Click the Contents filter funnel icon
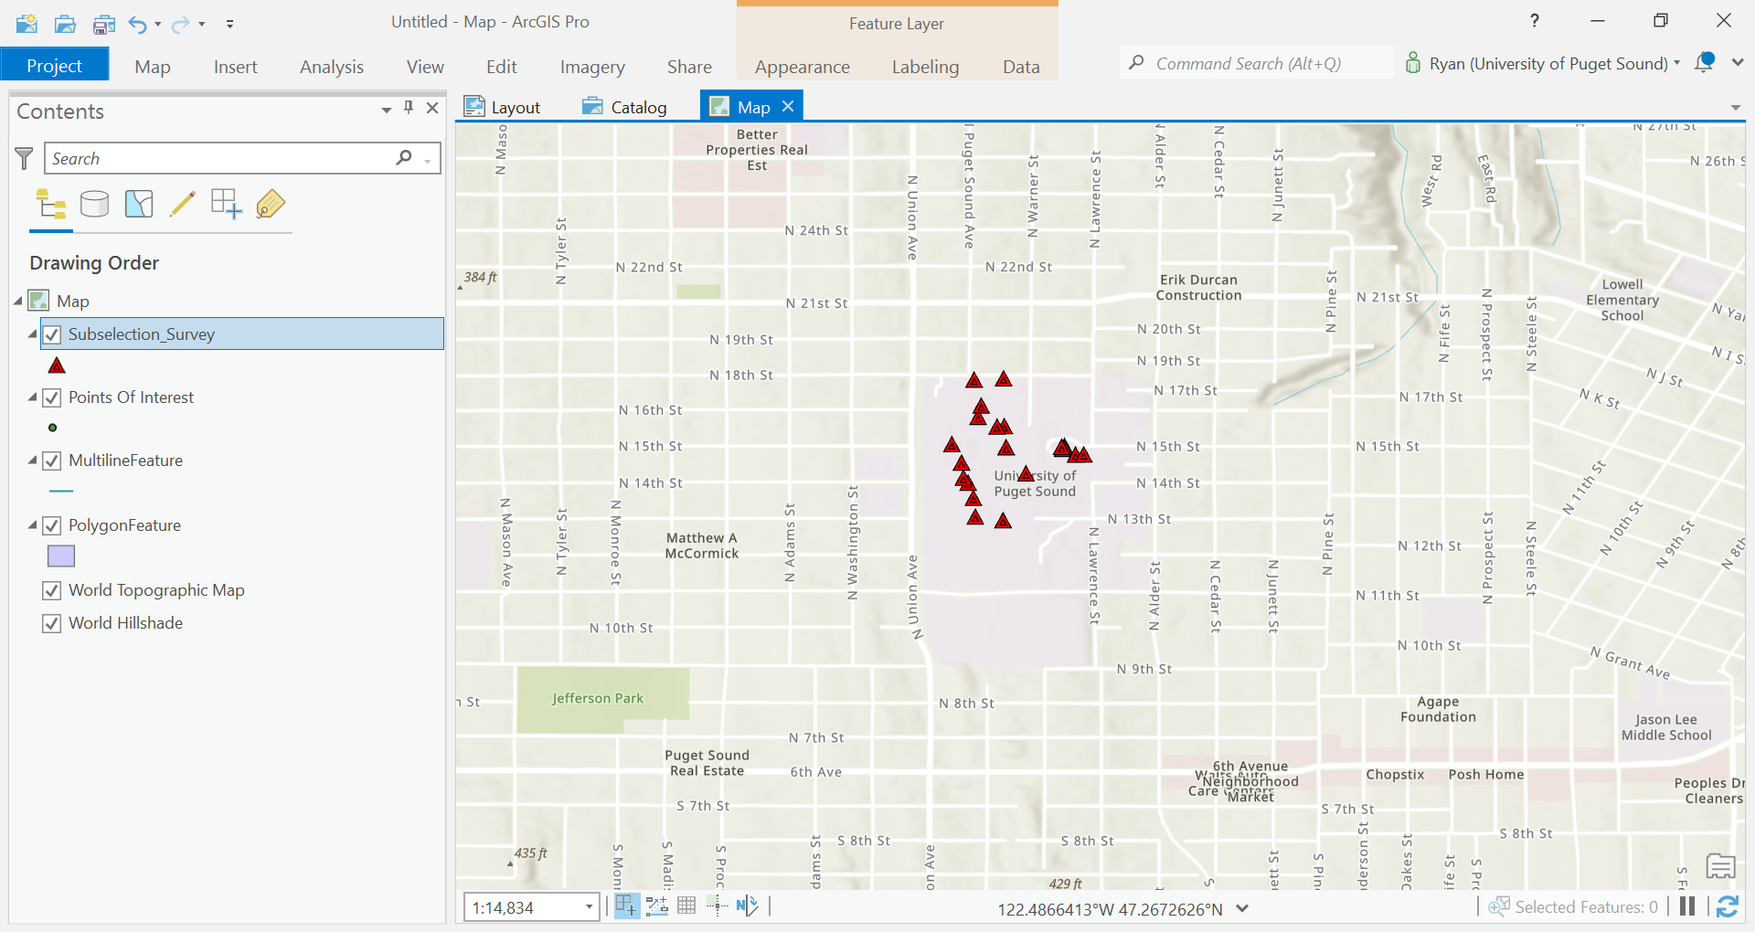The width and height of the screenshot is (1755, 932). click(x=24, y=157)
